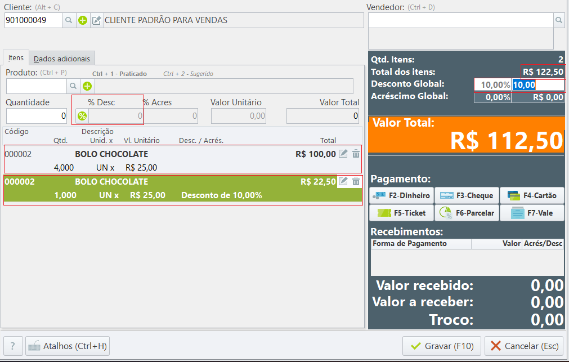Click Acréscimo Global R$ 0,00 field
Viewport: 569px width, 362px height.
click(538, 97)
